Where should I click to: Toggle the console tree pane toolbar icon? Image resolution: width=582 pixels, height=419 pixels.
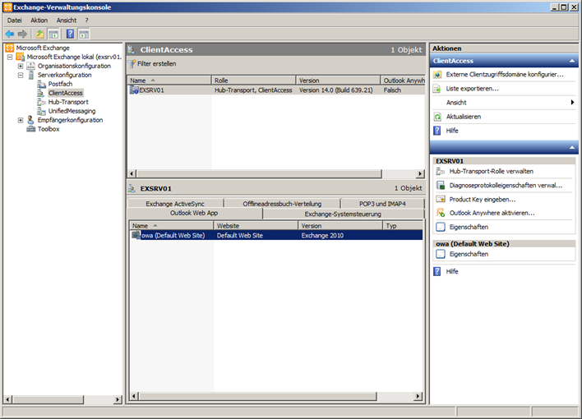tap(53, 35)
